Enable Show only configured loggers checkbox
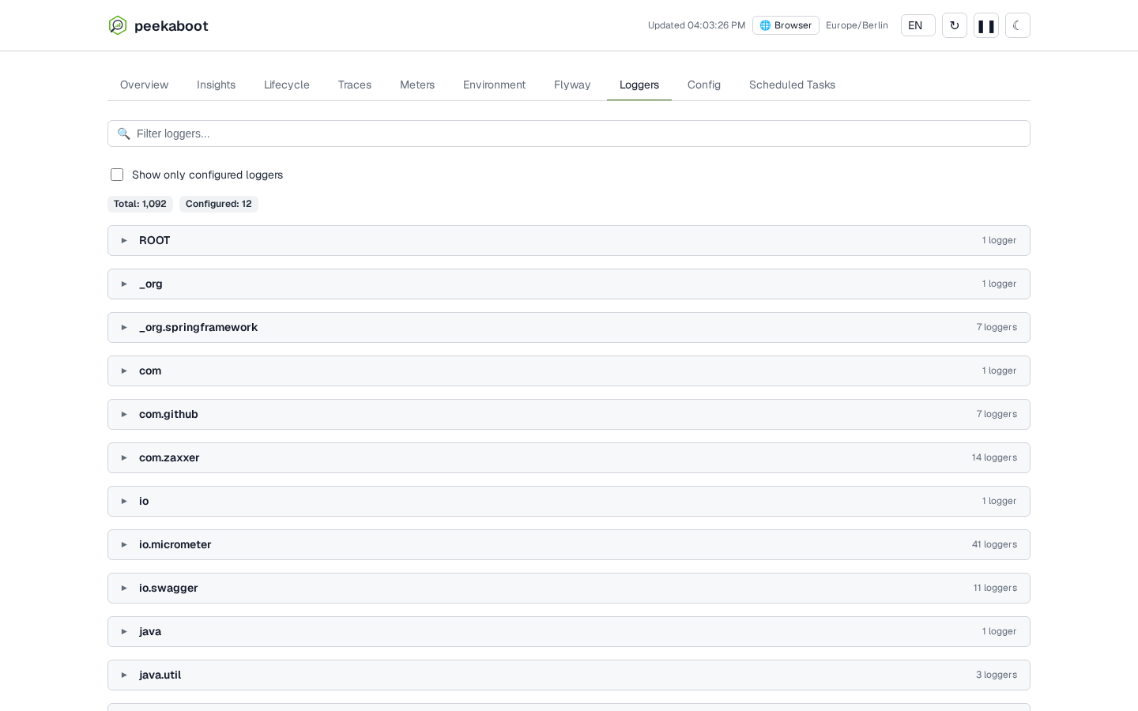Screen dimensions: 1138x711 (x=117, y=175)
